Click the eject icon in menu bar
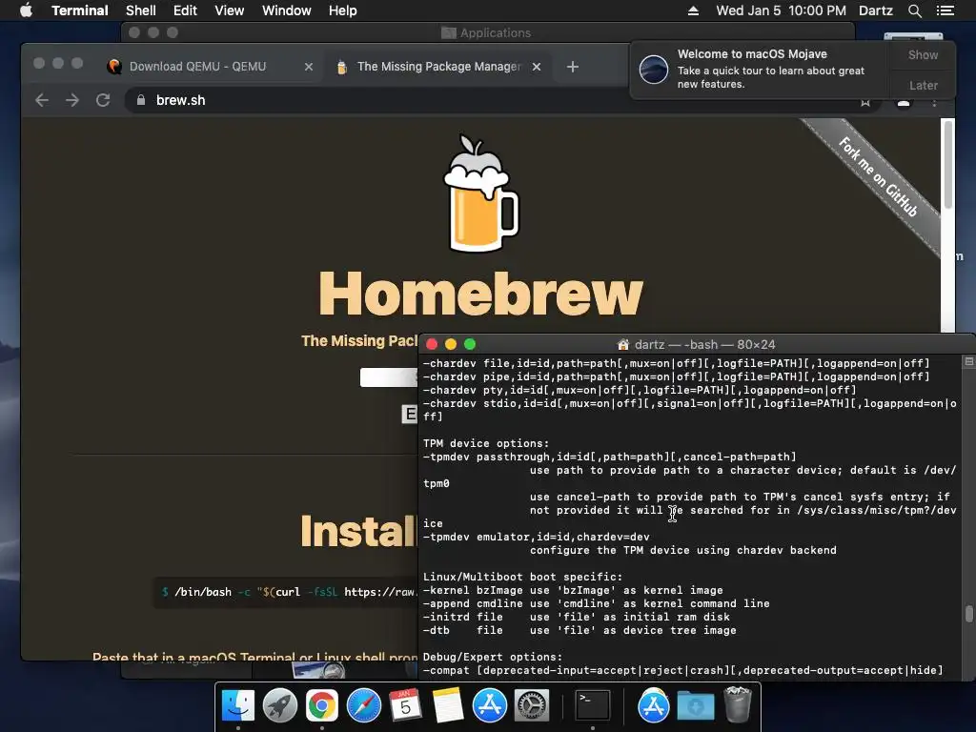The image size is (976, 732). pos(693,10)
